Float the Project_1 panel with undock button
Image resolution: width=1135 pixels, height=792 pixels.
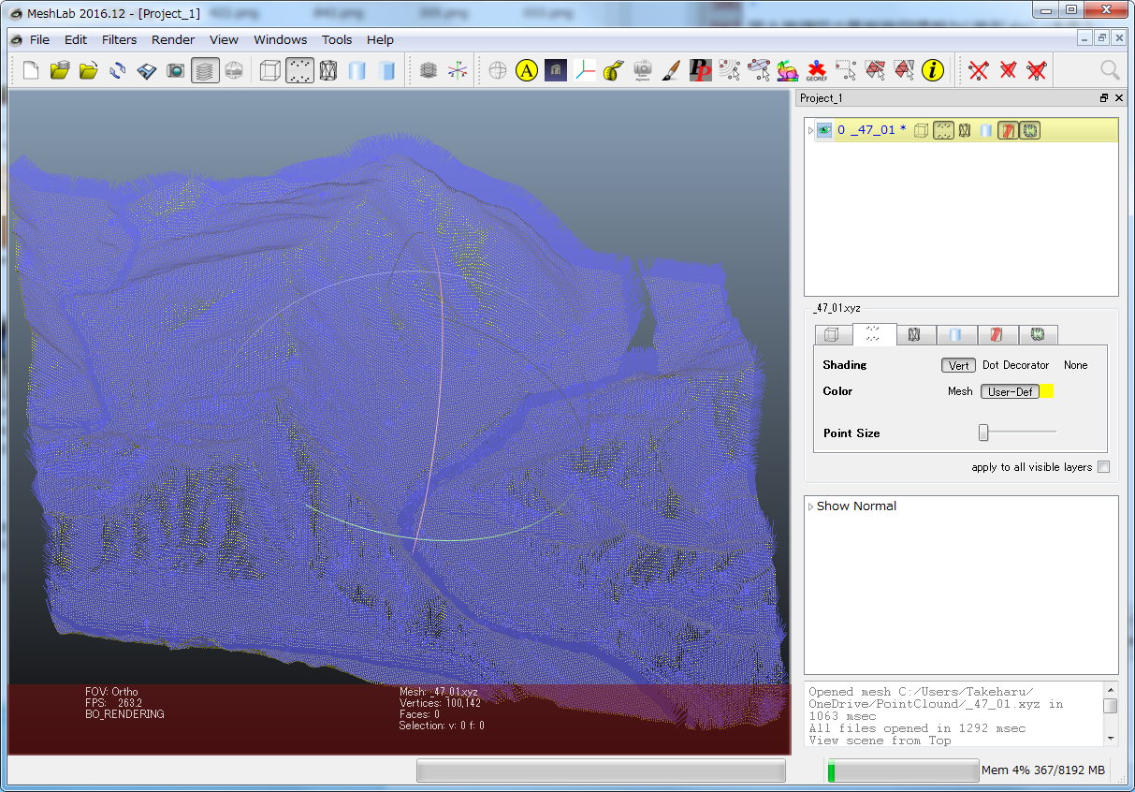tap(1104, 98)
